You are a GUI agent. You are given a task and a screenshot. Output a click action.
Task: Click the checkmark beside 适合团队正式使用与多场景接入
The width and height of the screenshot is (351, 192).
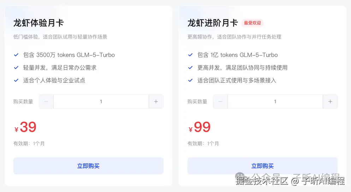(x=190, y=80)
